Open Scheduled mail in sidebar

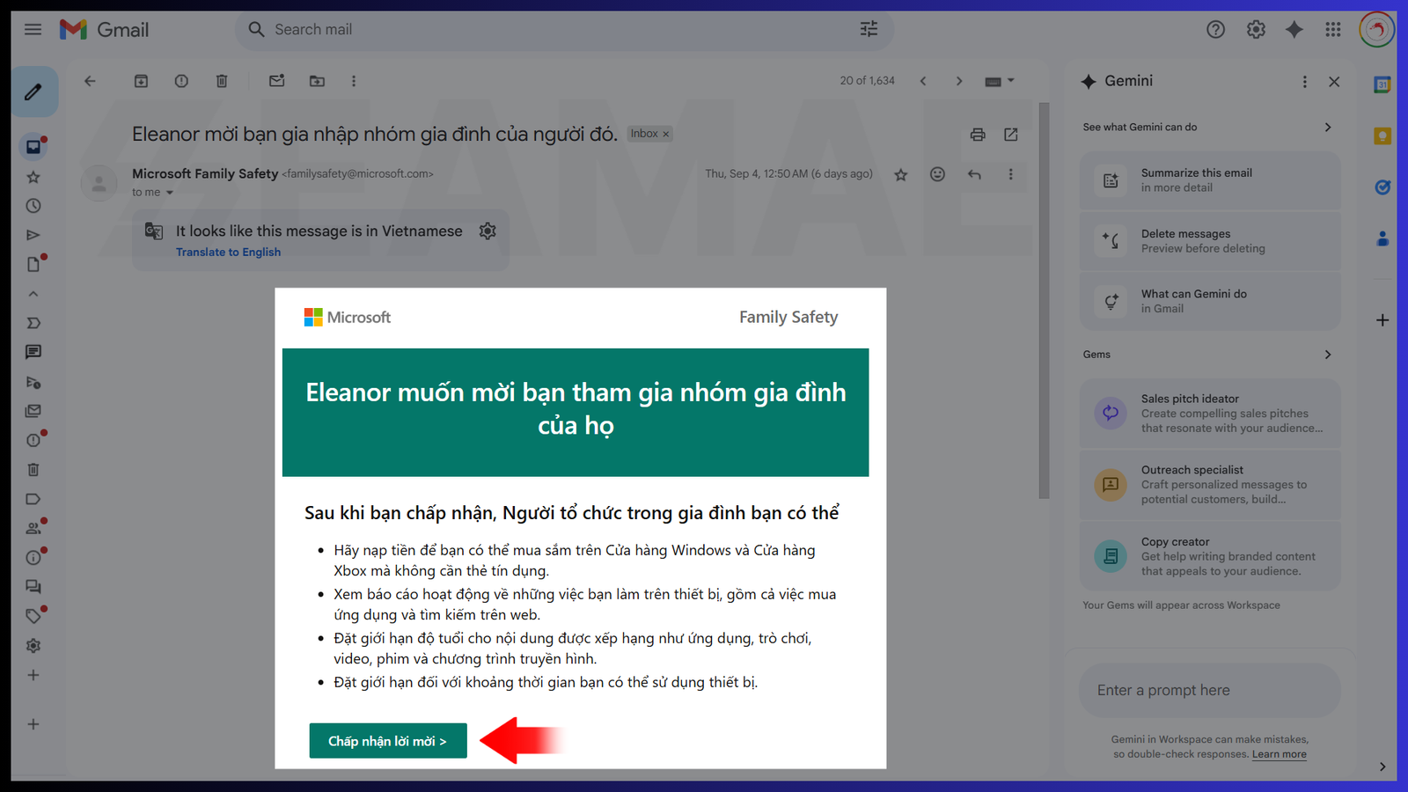coord(33,382)
